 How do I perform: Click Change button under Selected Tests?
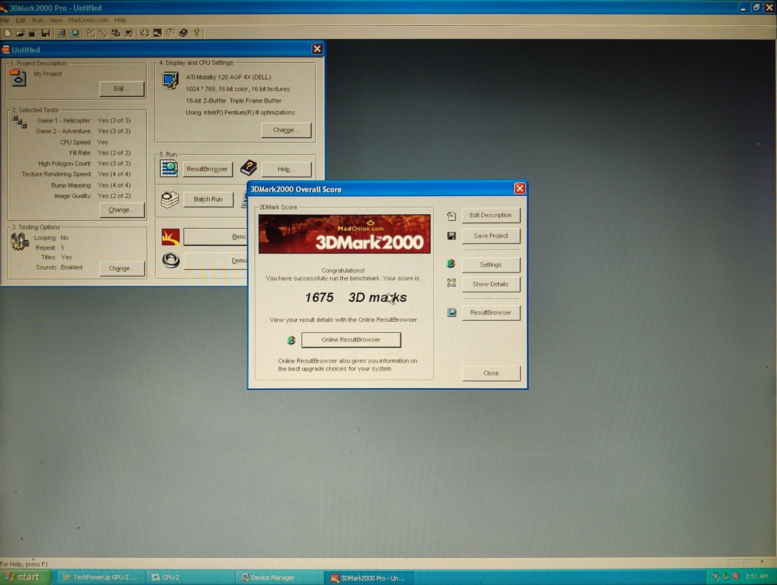[x=122, y=210]
